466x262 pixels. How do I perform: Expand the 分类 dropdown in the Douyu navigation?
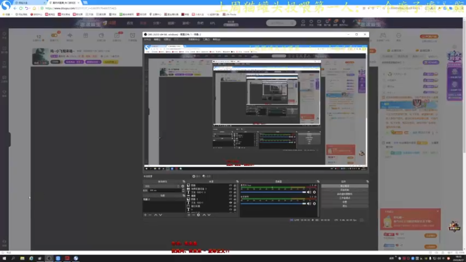click(x=157, y=23)
